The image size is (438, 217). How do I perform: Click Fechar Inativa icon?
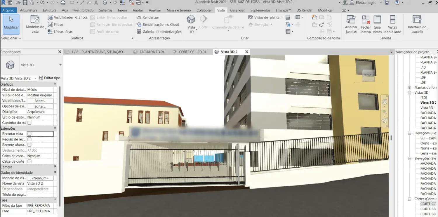point(366,20)
